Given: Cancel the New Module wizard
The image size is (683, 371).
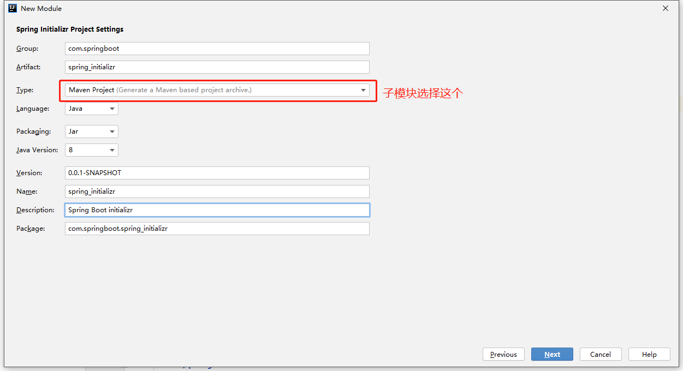Looking at the screenshot, I should (601, 354).
